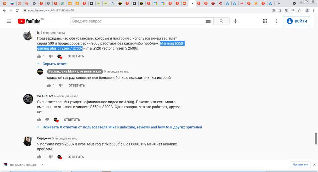This screenshot has height=172, width=318.
Task: Dislike the channel's reply 'классно!'
Action: tap(61, 86)
